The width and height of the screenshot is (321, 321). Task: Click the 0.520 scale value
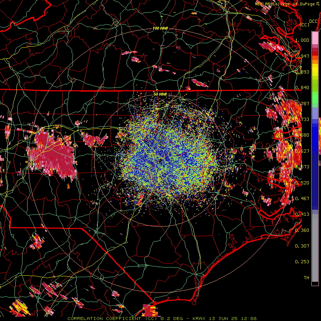click(x=302, y=183)
